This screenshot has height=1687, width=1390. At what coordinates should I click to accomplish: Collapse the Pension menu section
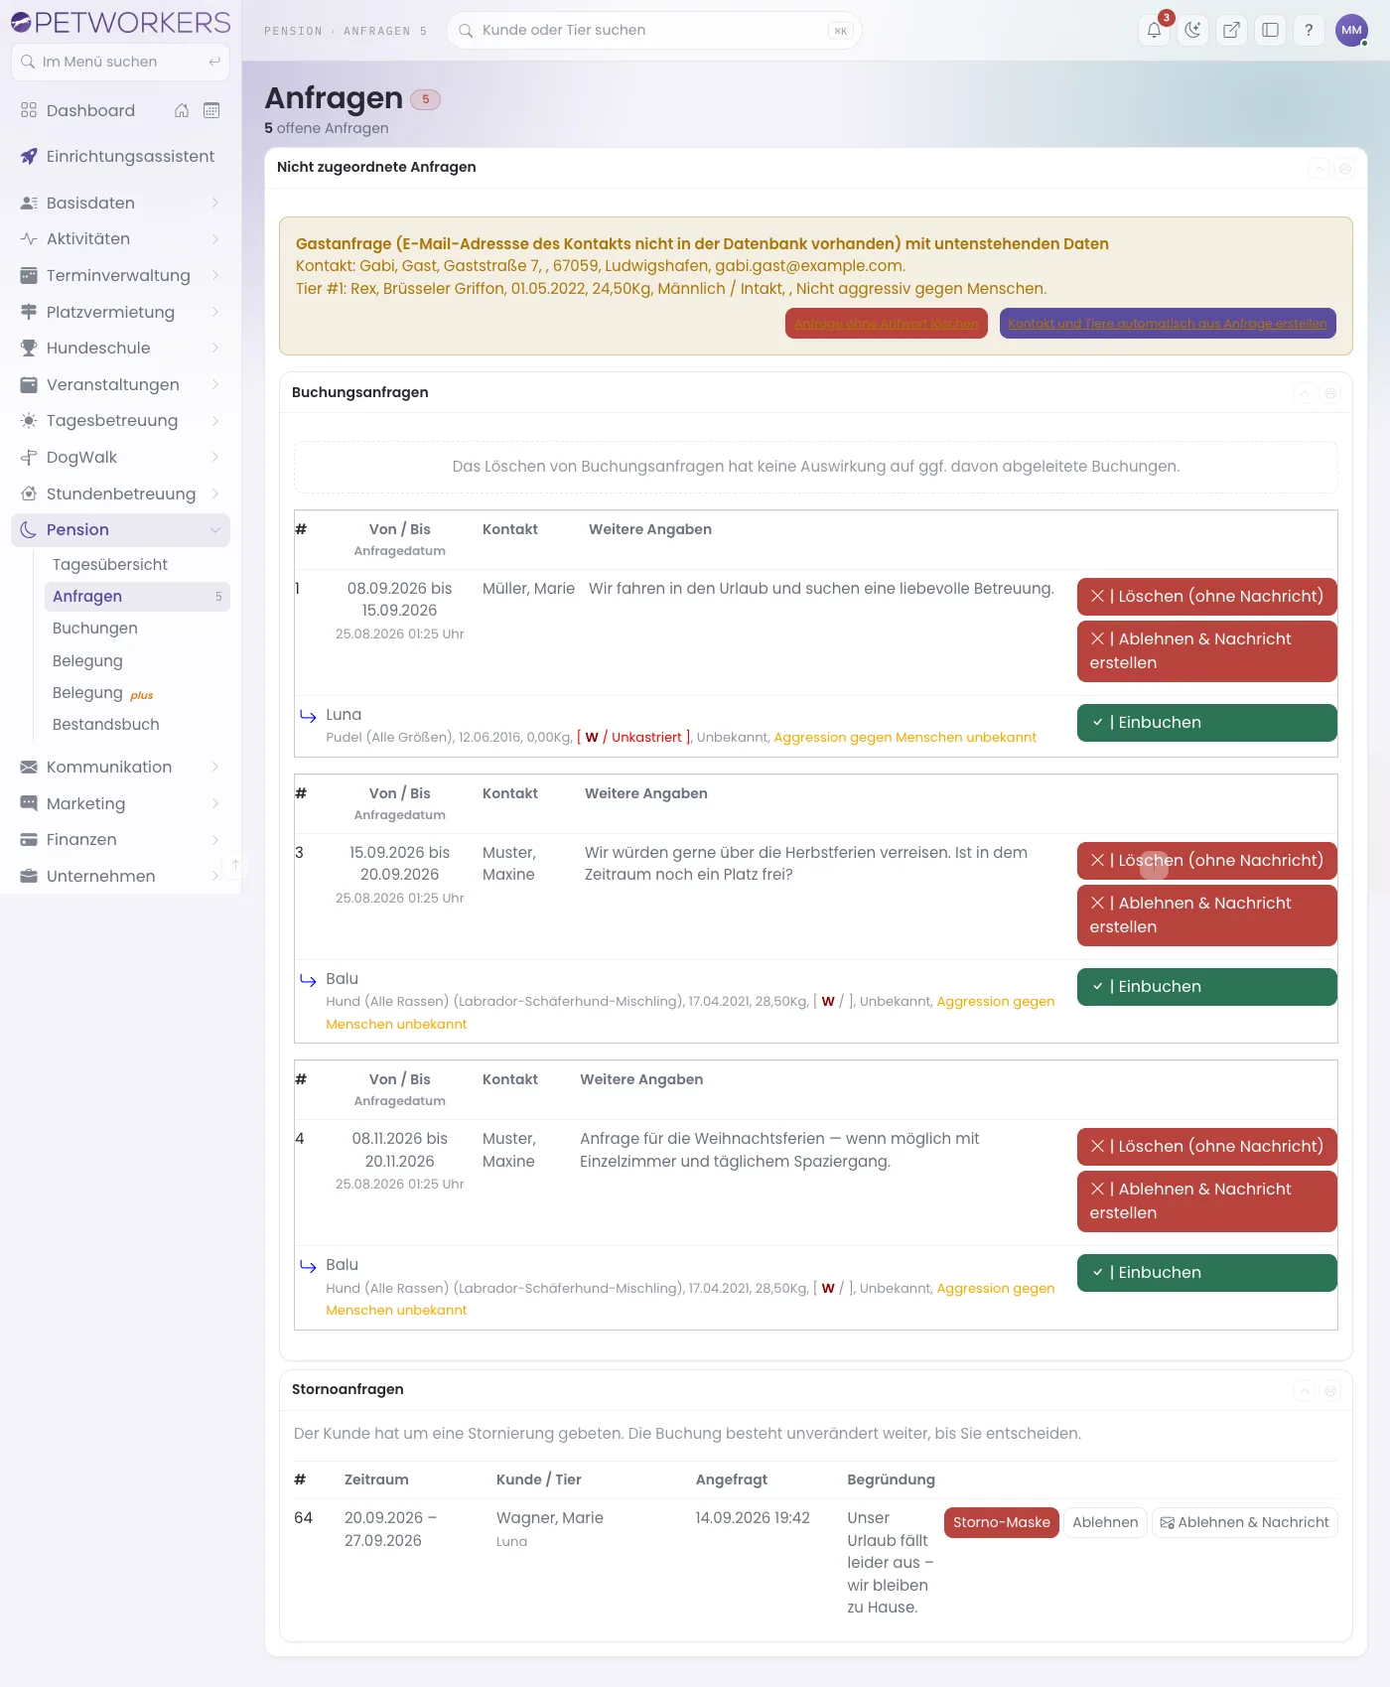pos(120,530)
